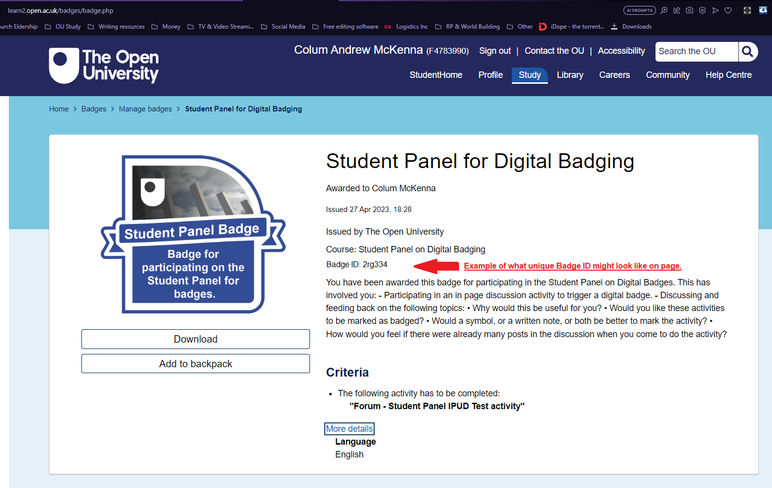Screen dimensions: 772x488
Task: Focus the Search the OU field
Action: pos(696,51)
